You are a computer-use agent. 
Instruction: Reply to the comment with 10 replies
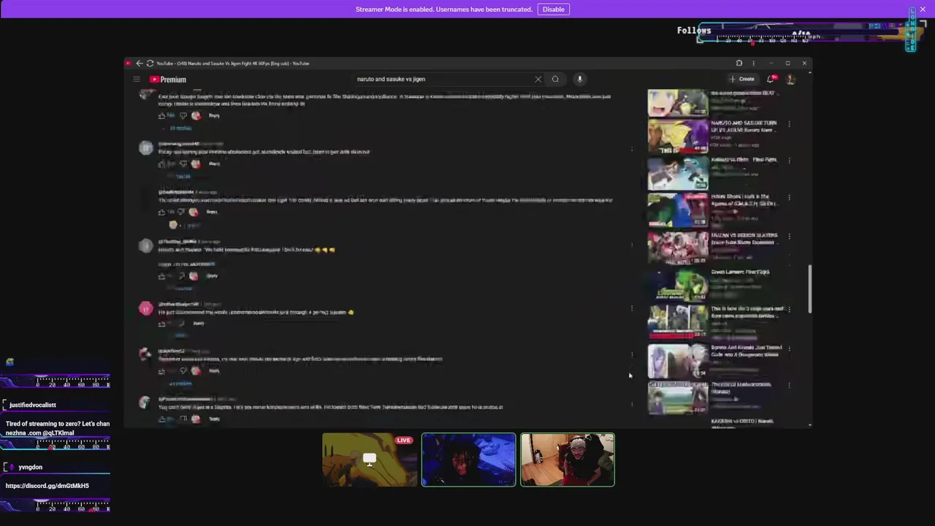(x=214, y=115)
